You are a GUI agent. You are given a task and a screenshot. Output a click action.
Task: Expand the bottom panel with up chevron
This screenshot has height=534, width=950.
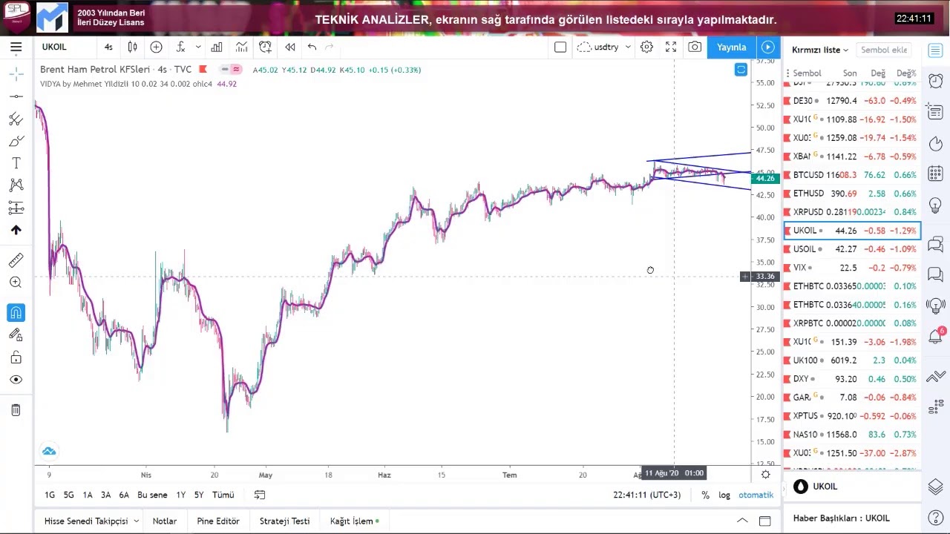click(x=742, y=521)
